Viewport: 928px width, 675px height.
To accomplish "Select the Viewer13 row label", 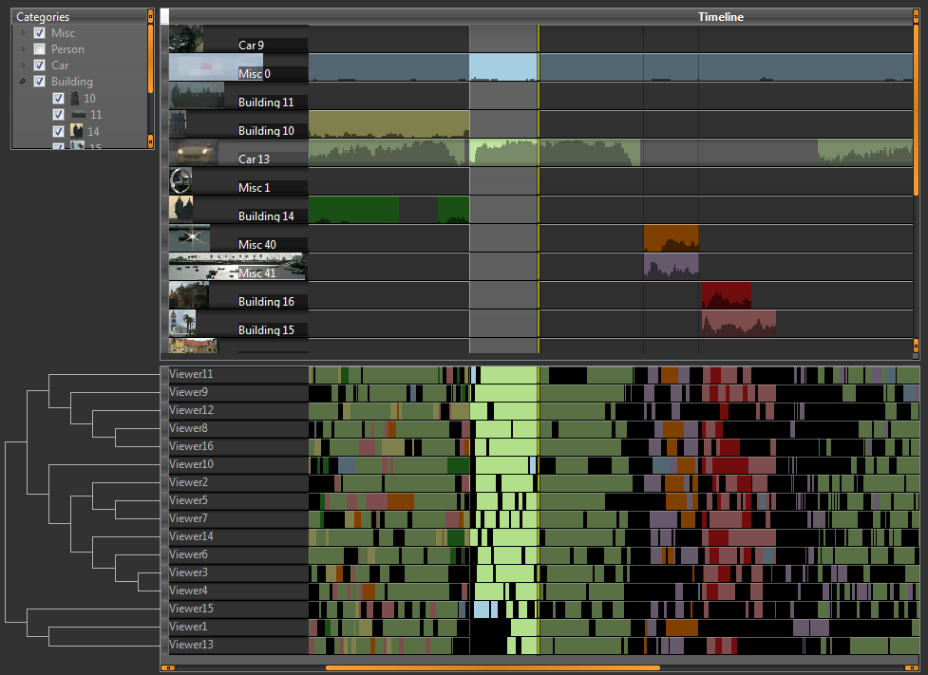I will pos(191,645).
